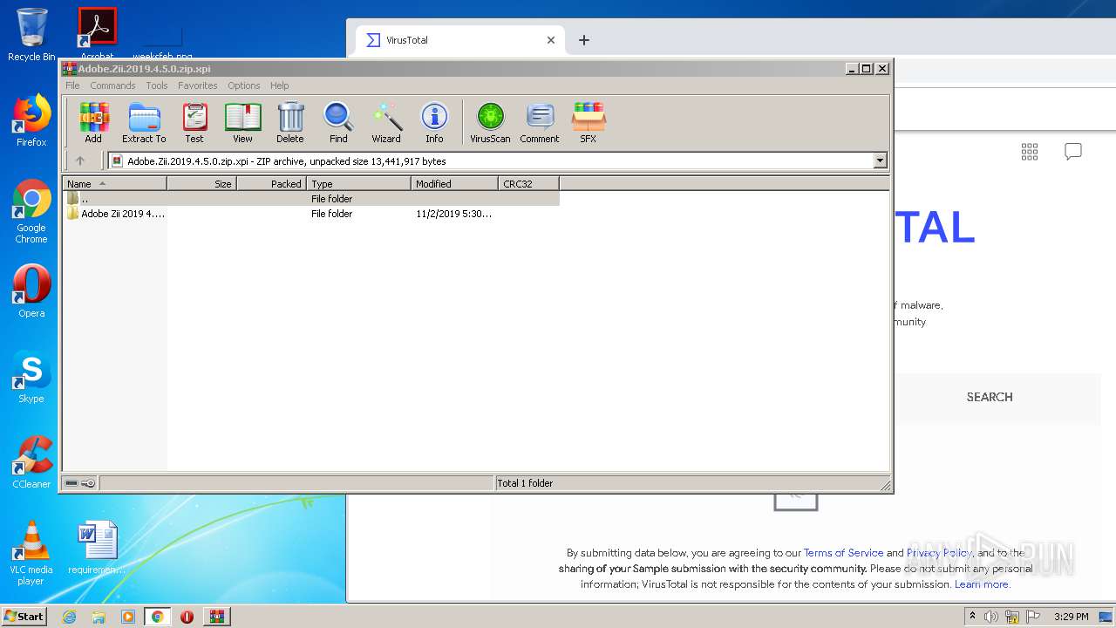Sort file list by Size column
1116x628 pixels.
(201, 184)
